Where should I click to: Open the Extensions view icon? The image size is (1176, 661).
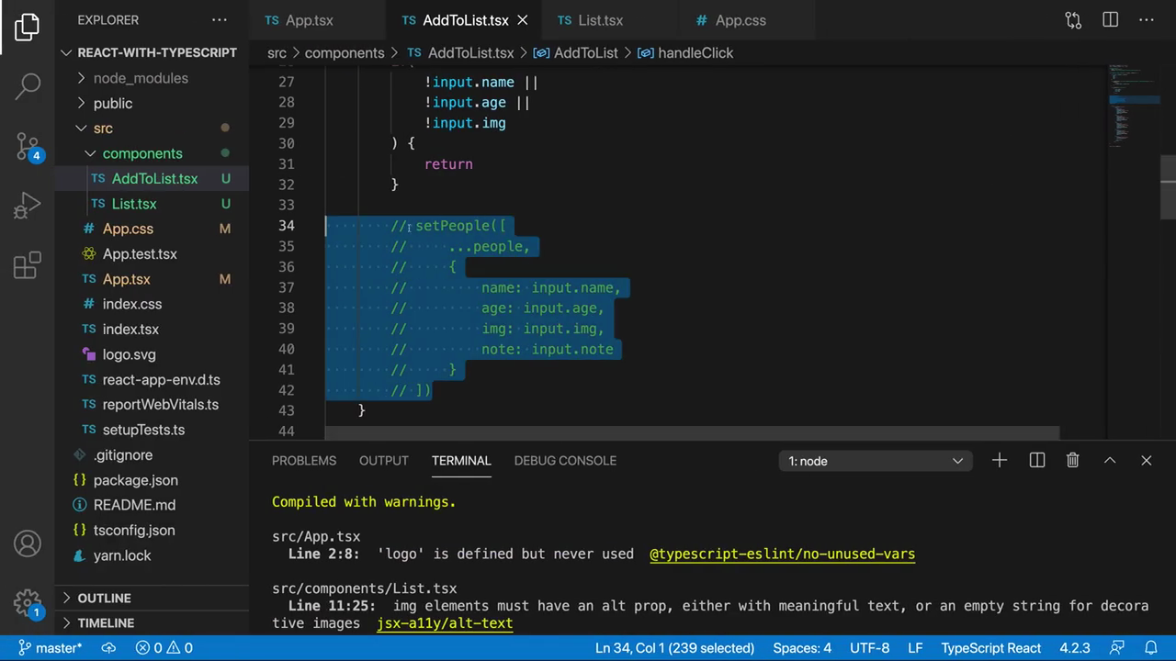tap(28, 265)
